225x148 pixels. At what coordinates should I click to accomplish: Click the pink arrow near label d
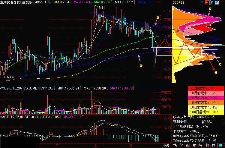pyautogui.click(x=209, y=13)
